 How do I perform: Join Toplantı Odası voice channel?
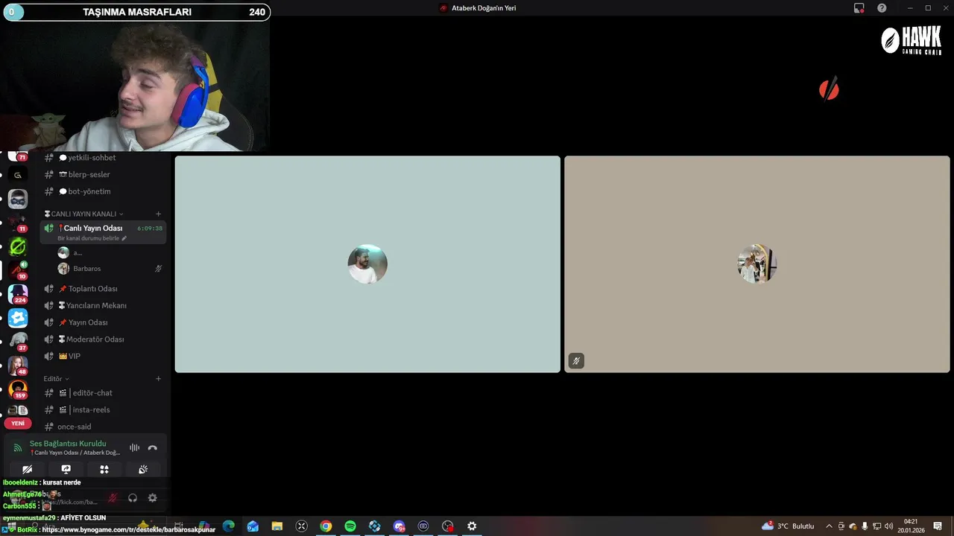(x=103, y=289)
